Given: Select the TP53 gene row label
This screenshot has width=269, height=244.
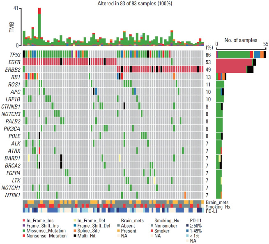Looking at the screenshot, I should [15, 55].
